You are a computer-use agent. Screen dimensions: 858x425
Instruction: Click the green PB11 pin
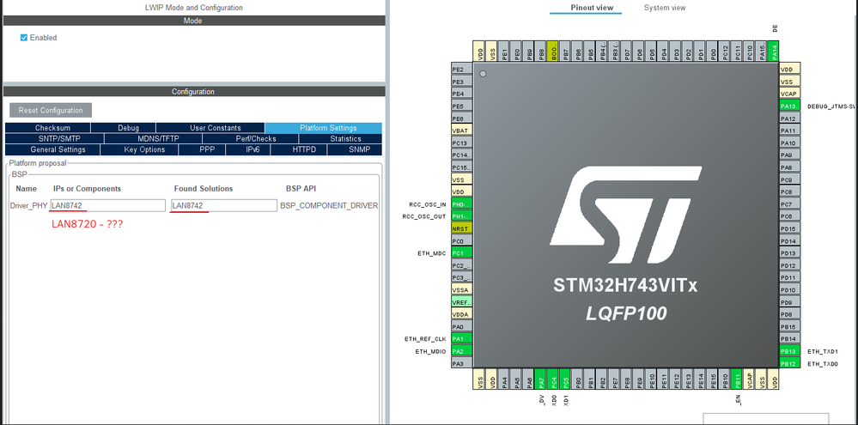(x=738, y=379)
